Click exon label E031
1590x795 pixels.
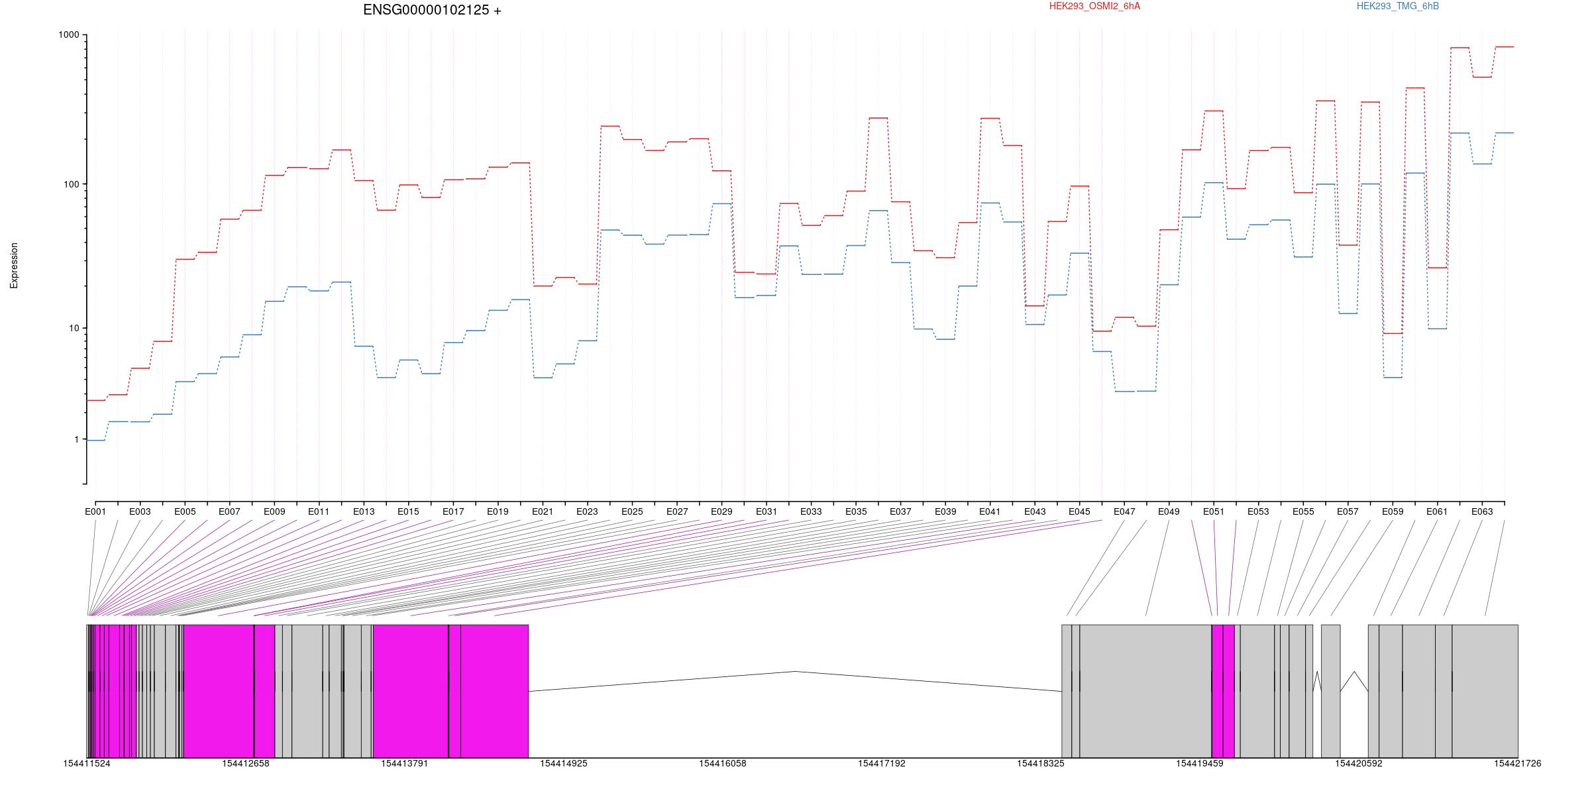pos(767,511)
